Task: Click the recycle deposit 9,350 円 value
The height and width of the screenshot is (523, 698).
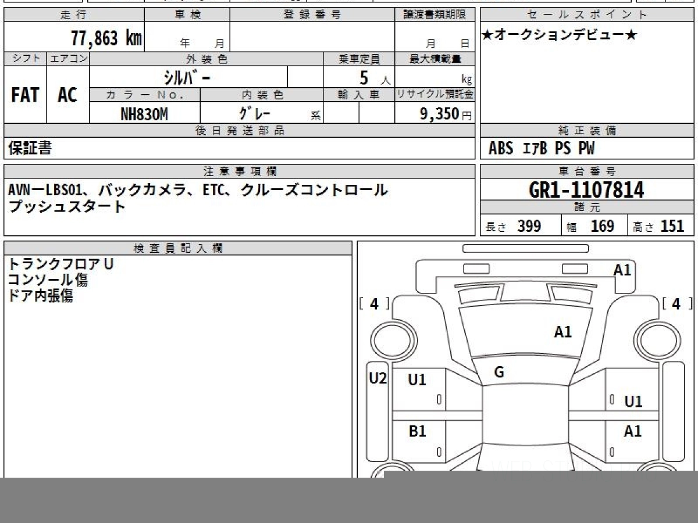Action: (446, 114)
